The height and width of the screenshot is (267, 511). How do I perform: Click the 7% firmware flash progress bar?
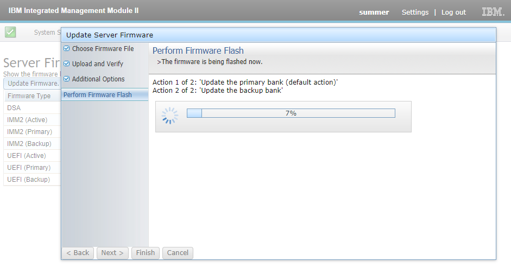(291, 113)
